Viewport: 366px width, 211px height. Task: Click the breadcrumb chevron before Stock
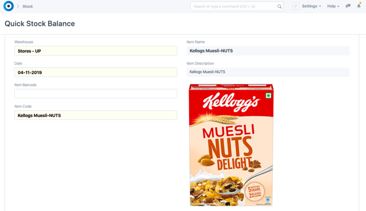(x=18, y=6)
